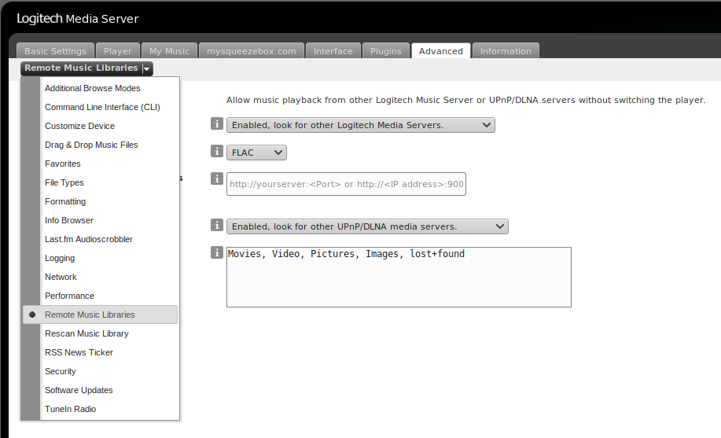Click the info icon beside the Movies, Video text area
Viewport: 721px width, 438px height.
(x=216, y=252)
